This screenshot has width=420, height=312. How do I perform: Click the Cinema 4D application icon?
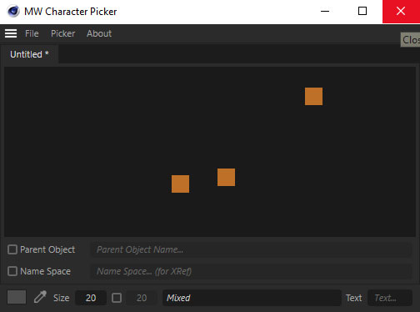tap(13, 12)
